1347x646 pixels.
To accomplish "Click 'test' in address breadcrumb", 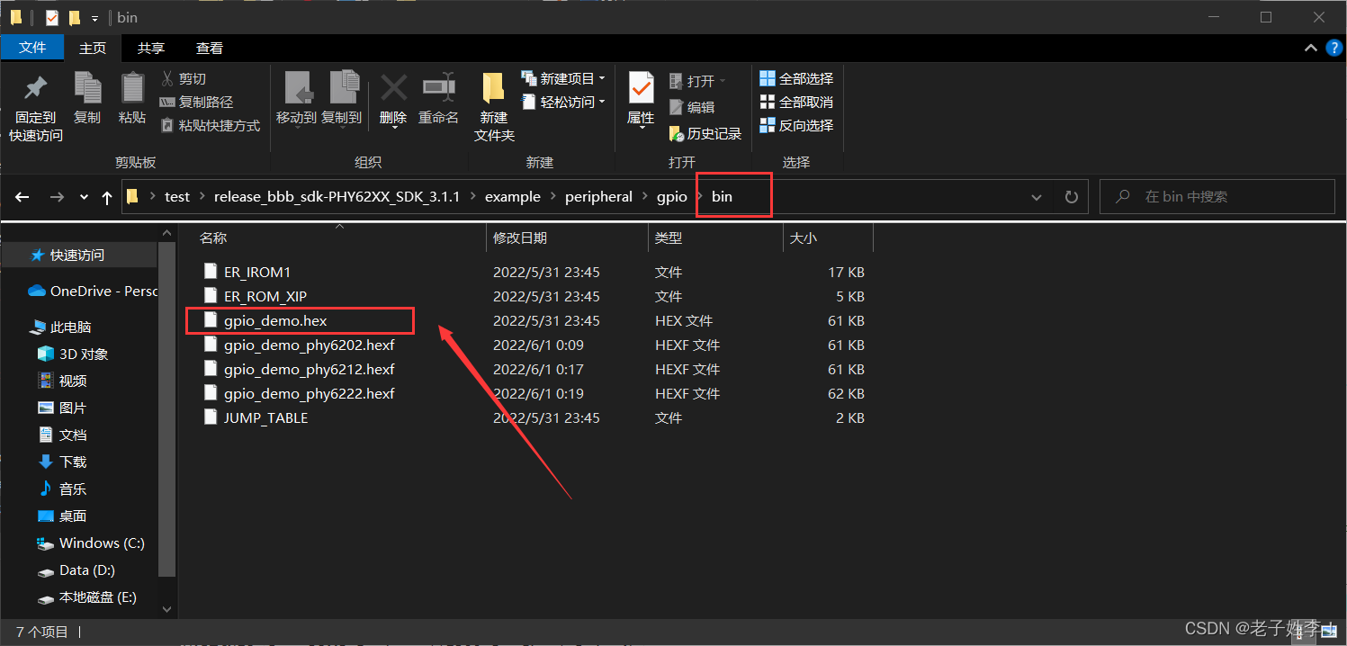I will 177,196.
